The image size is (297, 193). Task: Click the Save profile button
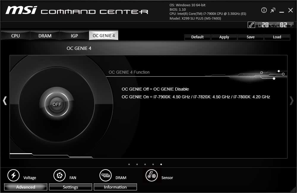tap(250, 37)
